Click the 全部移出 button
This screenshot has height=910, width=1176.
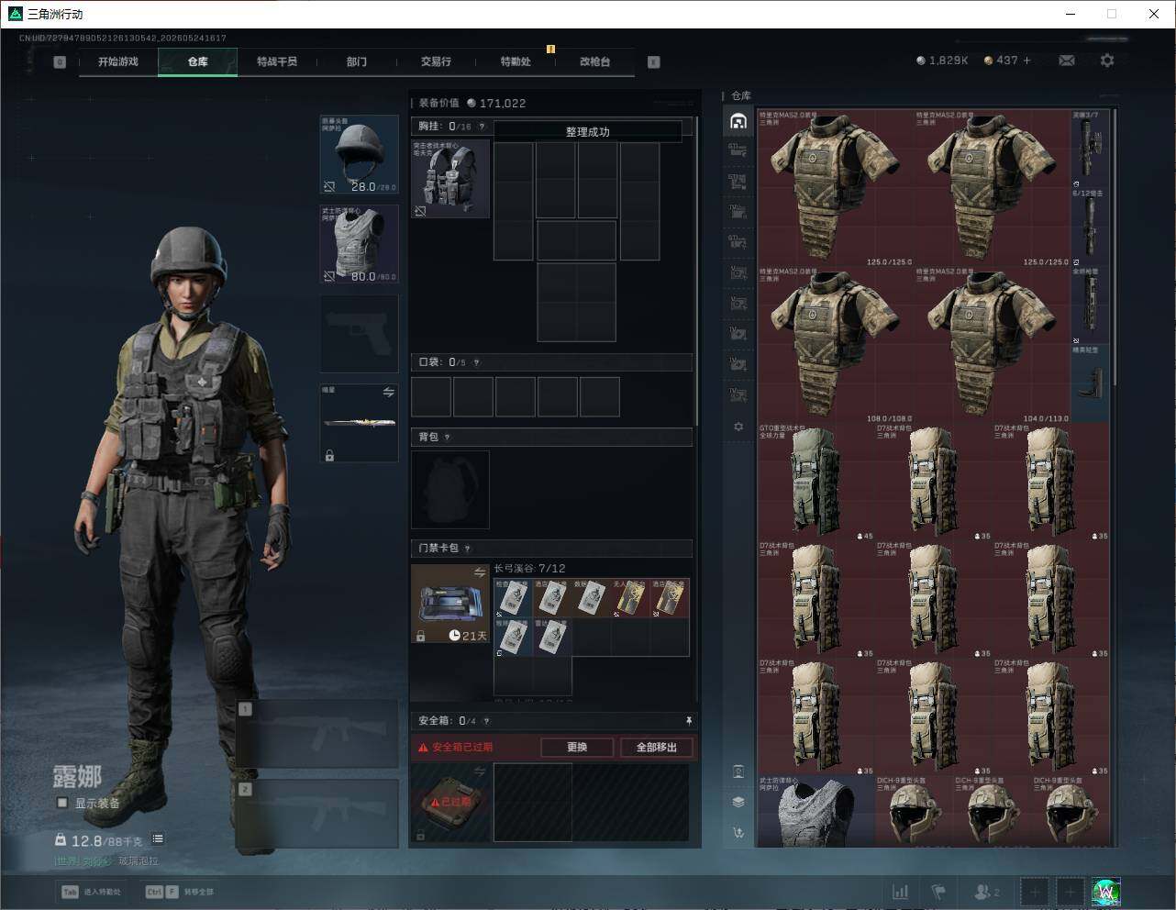pyautogui.click(x=657, y=747)
